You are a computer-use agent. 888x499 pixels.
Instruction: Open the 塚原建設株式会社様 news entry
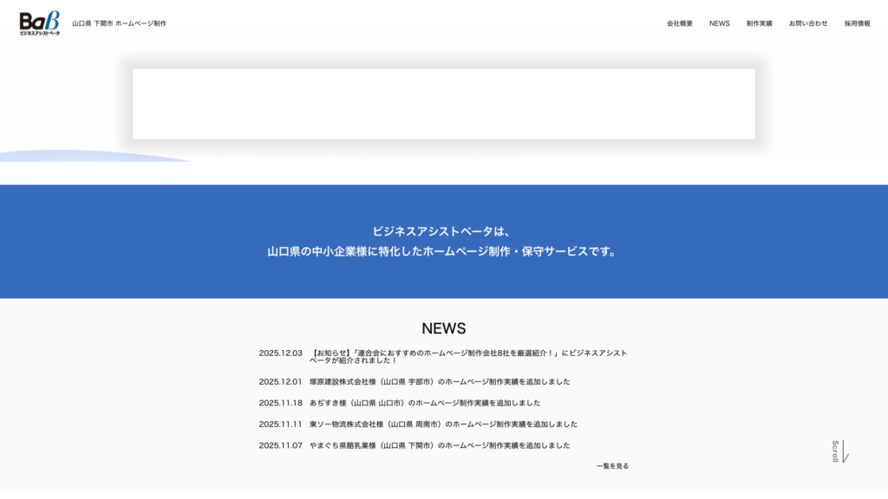[440, 381]
